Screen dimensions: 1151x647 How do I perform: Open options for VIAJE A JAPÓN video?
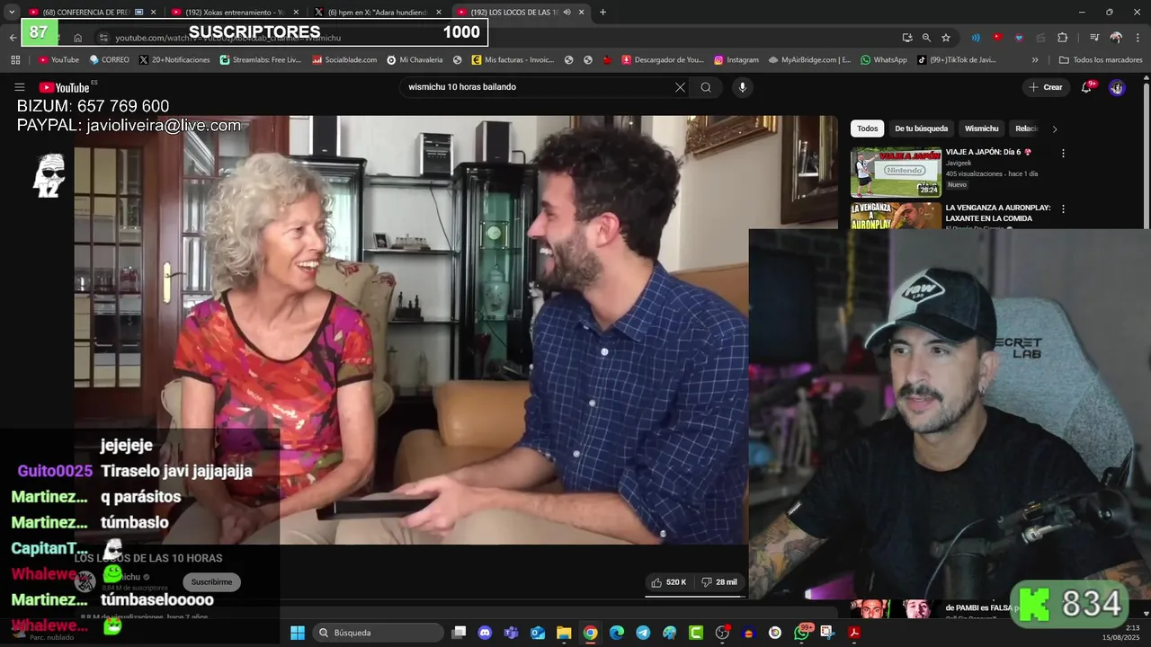point(1063,154)
